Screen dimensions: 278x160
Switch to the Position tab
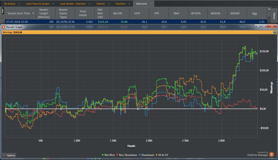pos(120,4)
